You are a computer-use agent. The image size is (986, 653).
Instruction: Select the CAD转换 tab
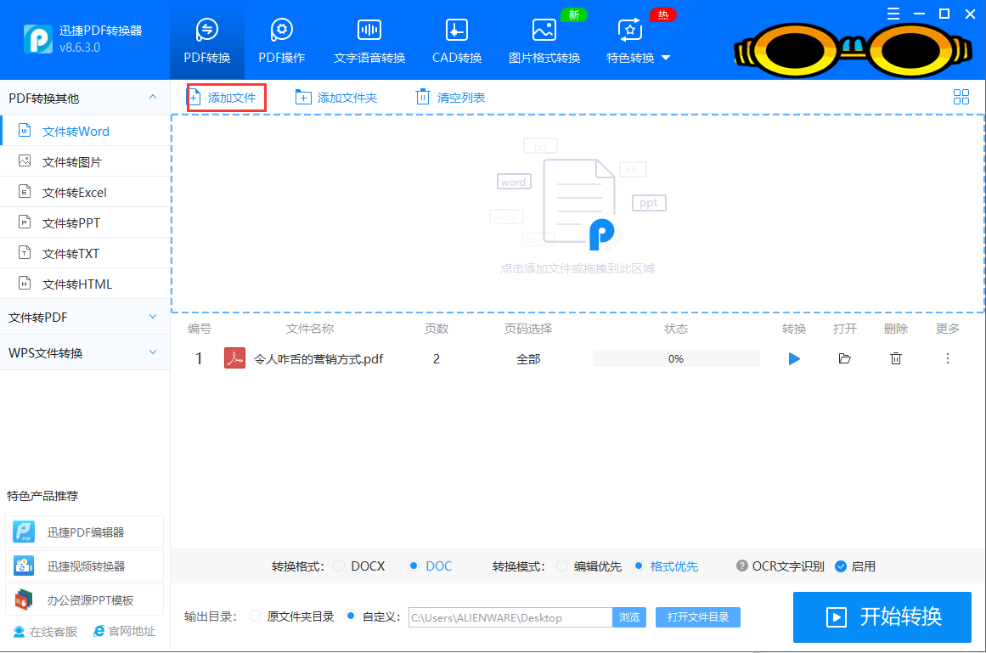click(457, 40)
